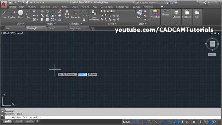This screenshot has width=222, height=125.
Task: Toggle MODEL space button
Action: [x=127, y=122]
